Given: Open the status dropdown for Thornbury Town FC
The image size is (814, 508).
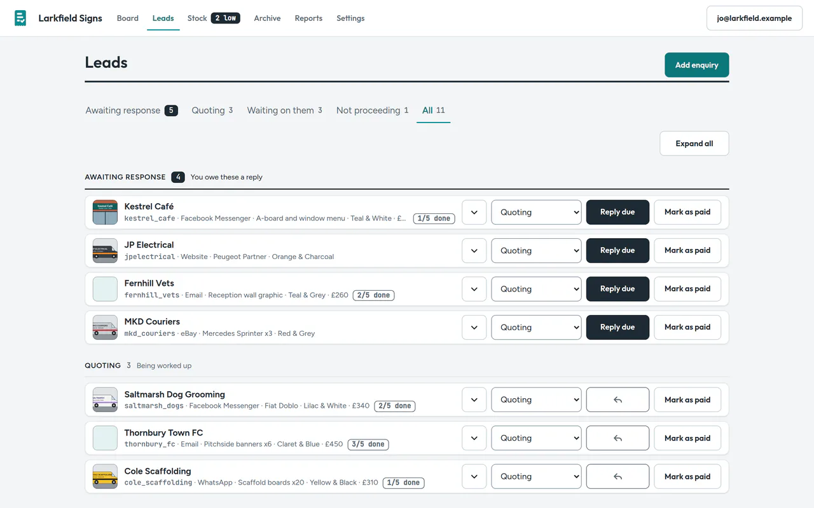Looking at the screenshot, I should (536, 438).
